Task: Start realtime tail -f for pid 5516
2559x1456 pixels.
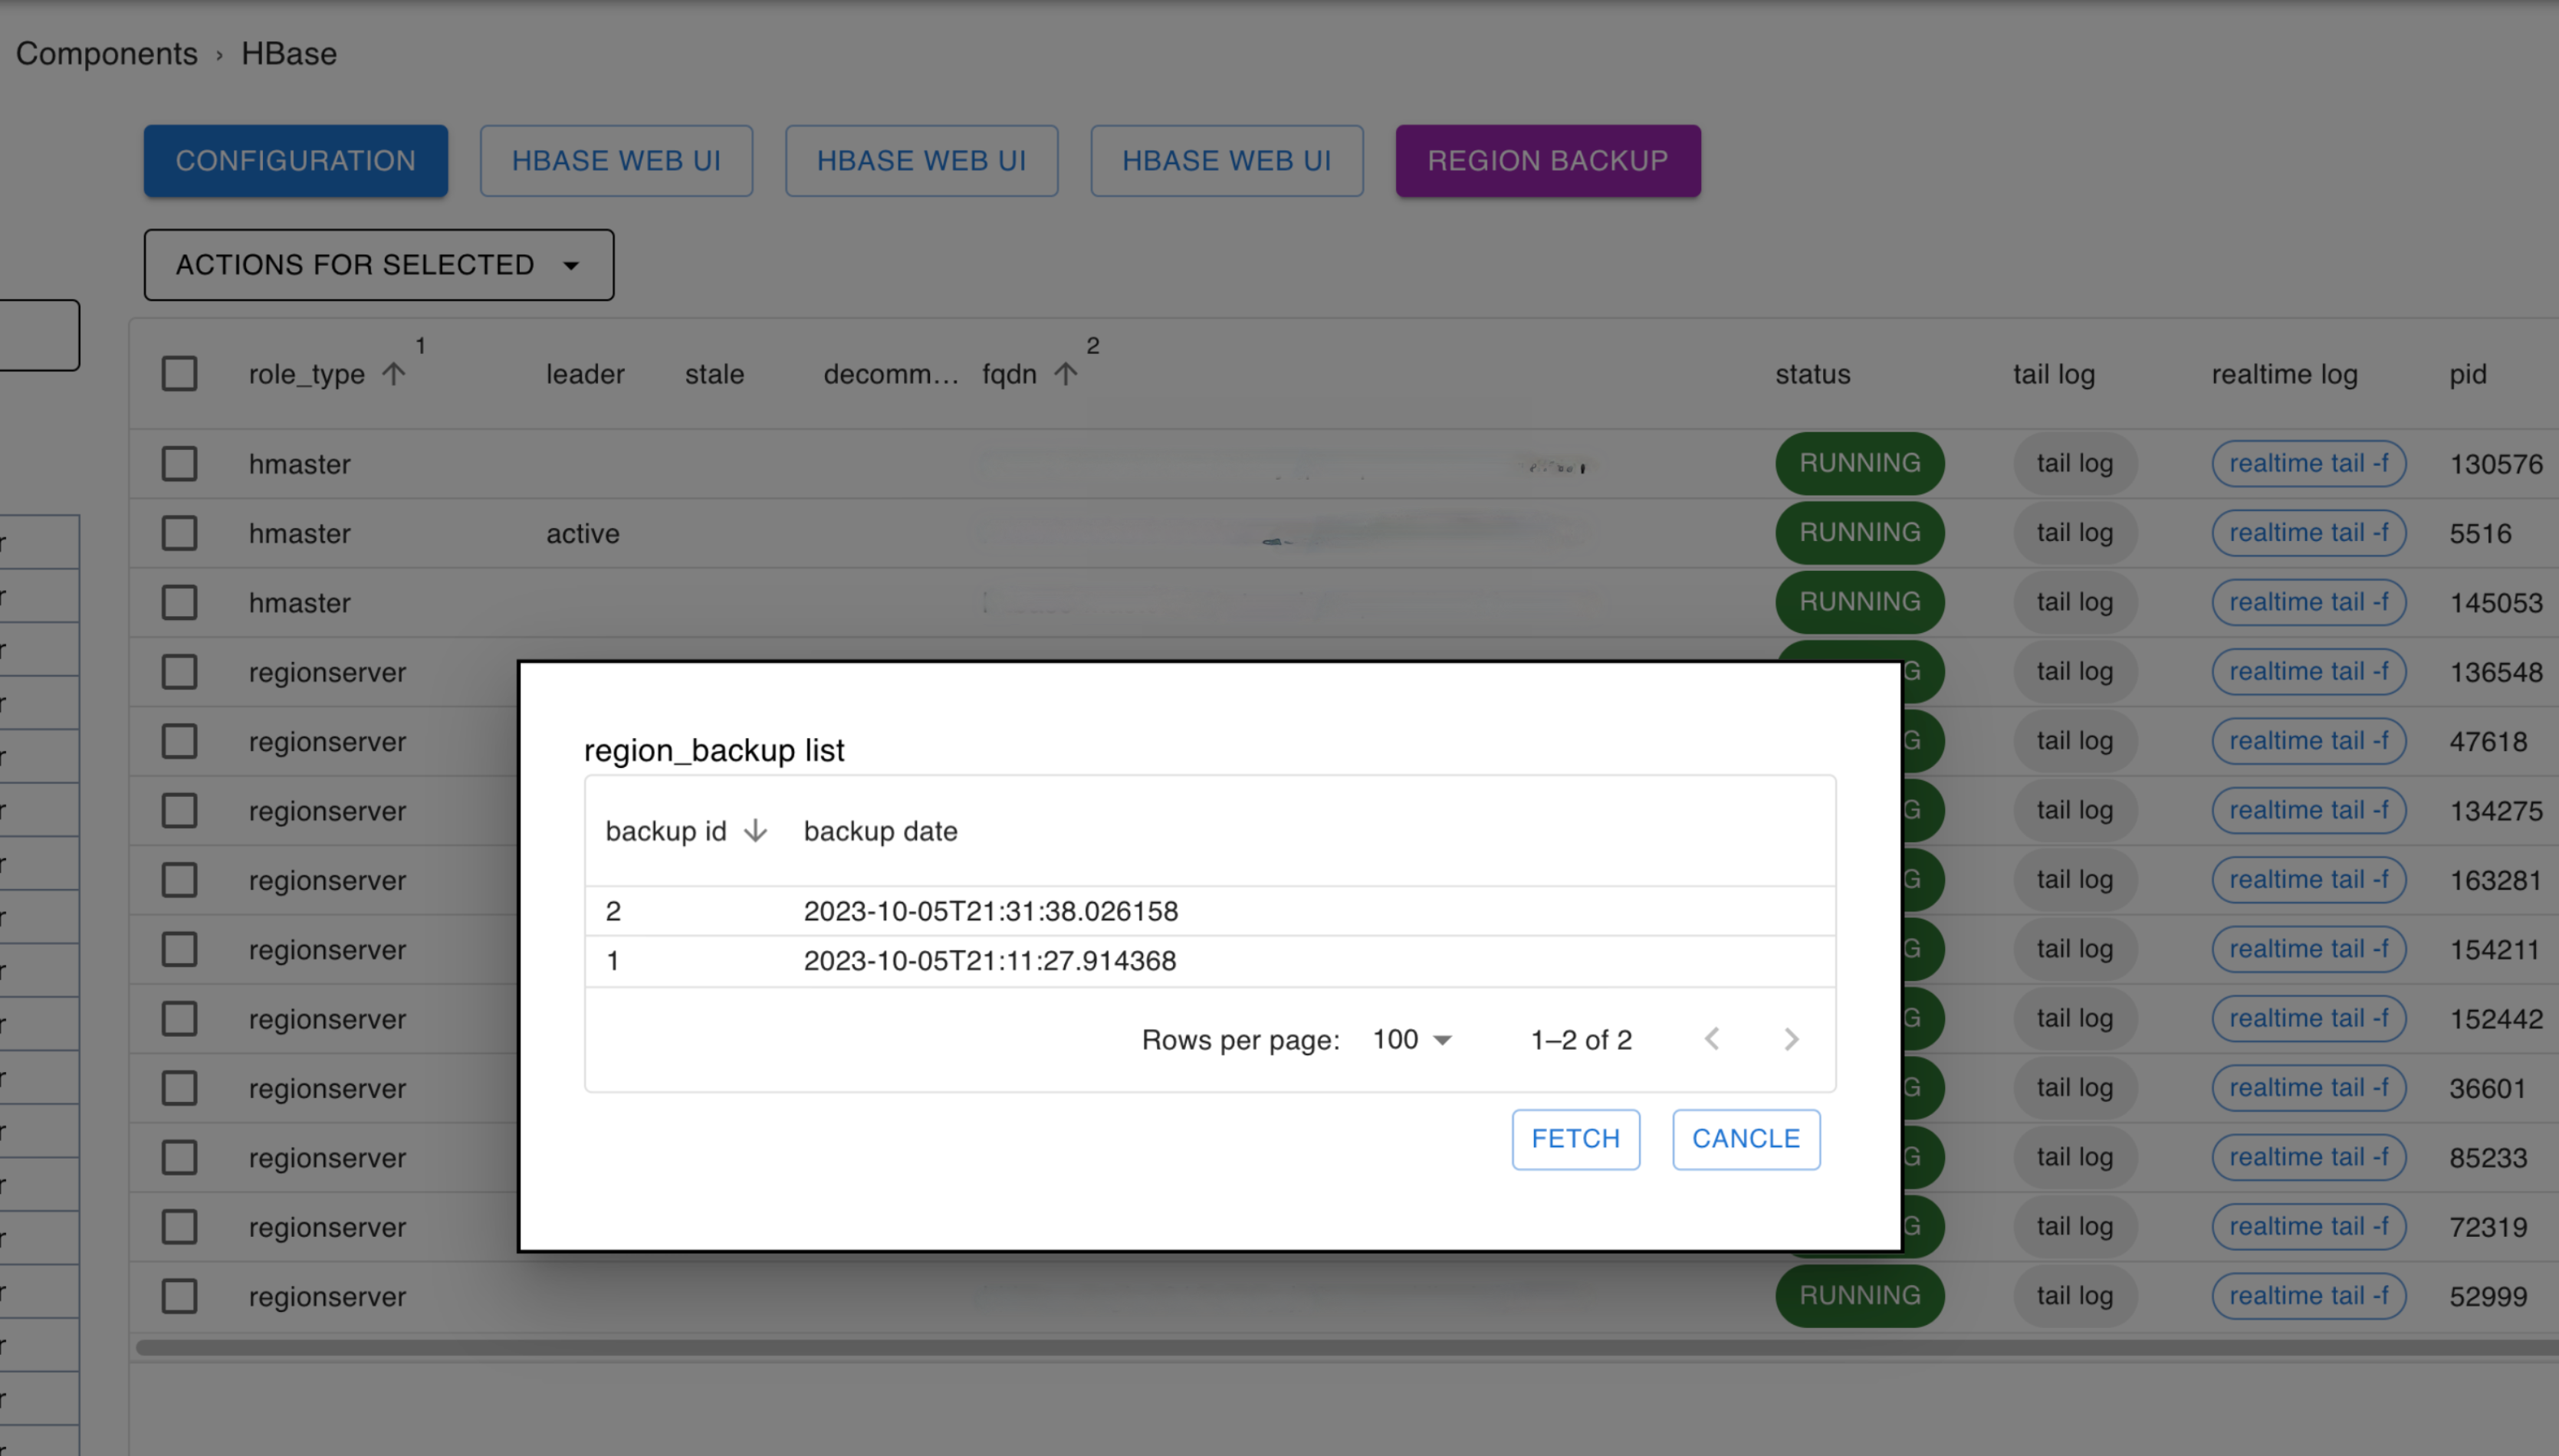Action: (2309, 532)
